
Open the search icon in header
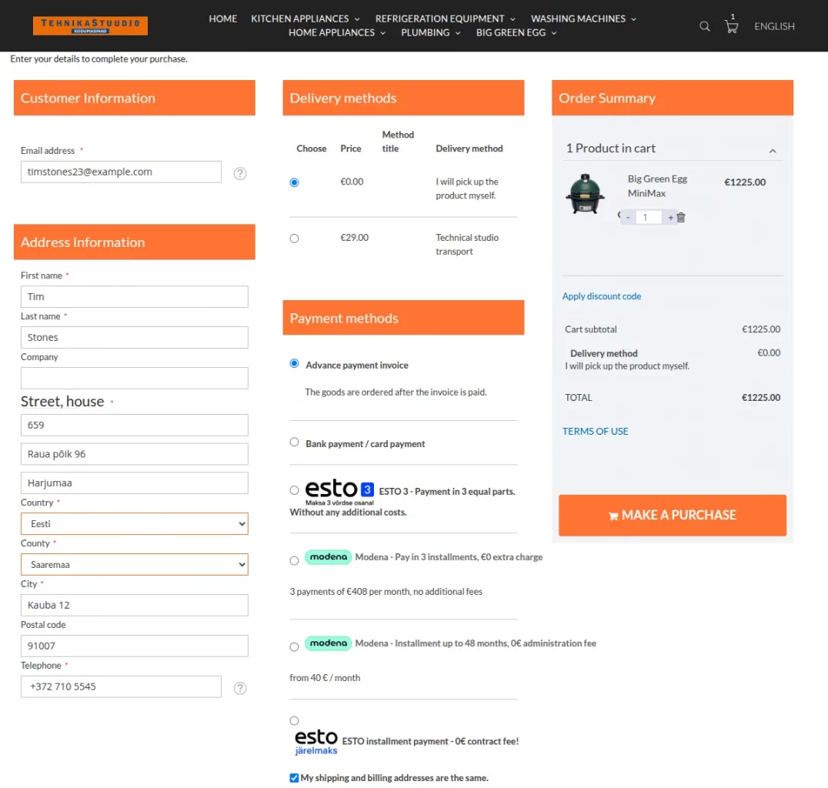(704, 26)
